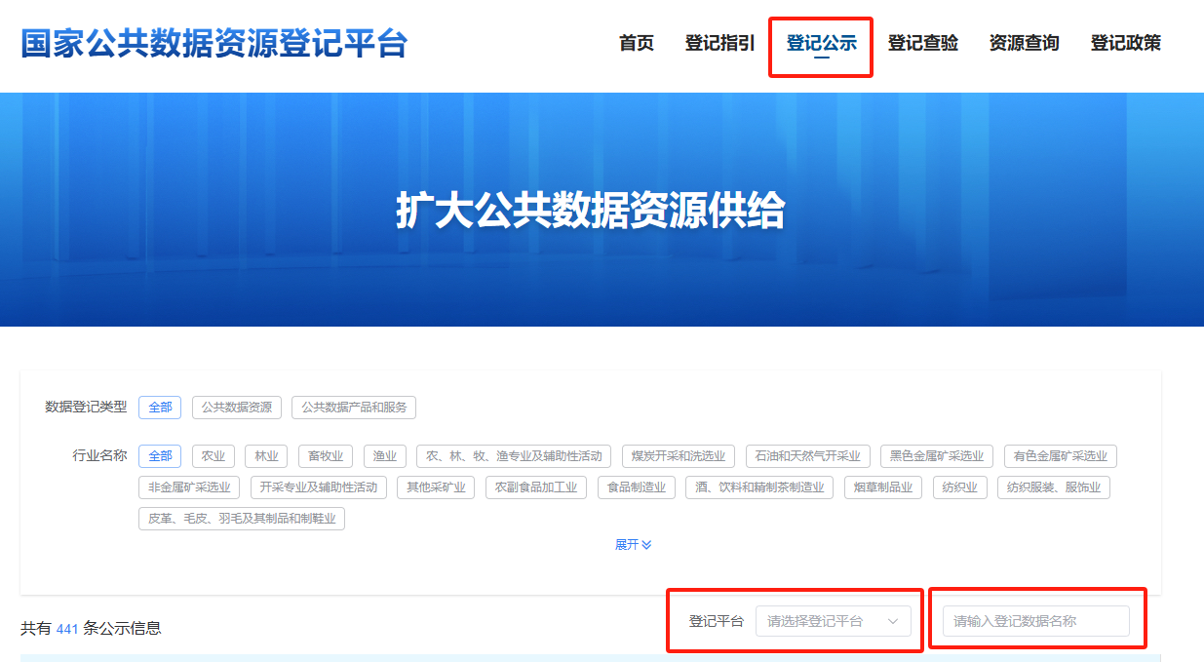This screenshot has width=1204, height=662.
Task: Select 全部 under 数据登记类型
Action: (x=160, y=408)
